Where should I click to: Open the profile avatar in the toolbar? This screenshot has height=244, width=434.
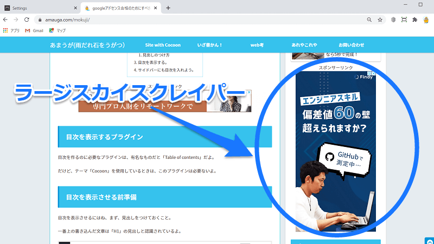pyautogui.click(x=426, y=20)
